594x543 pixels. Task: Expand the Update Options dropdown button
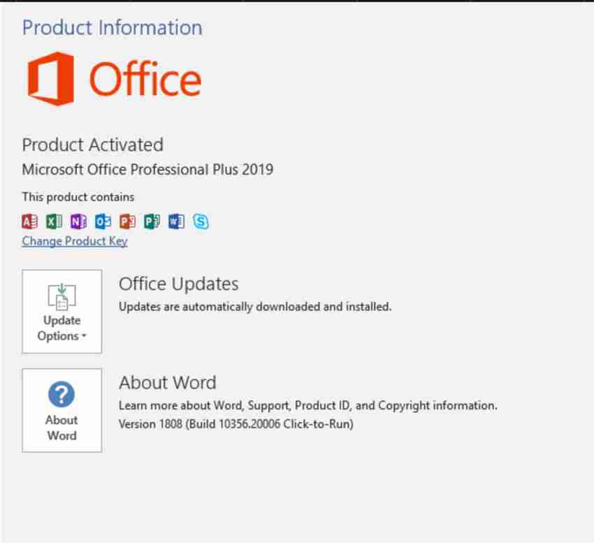62,312
